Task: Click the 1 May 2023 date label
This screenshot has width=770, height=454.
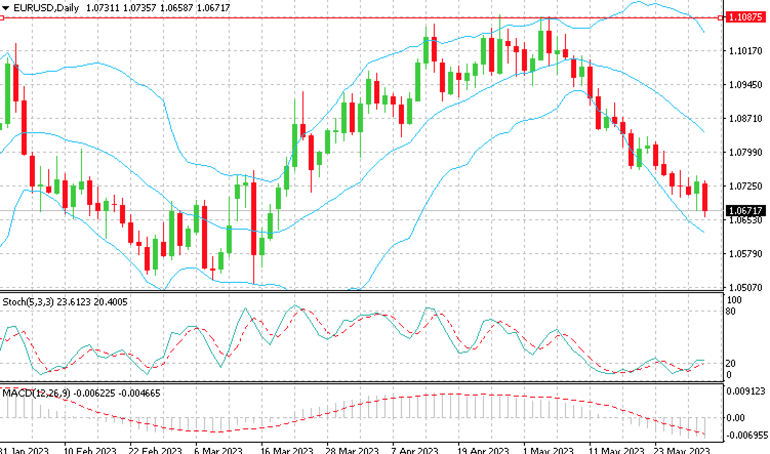Action: coord(548,450)
